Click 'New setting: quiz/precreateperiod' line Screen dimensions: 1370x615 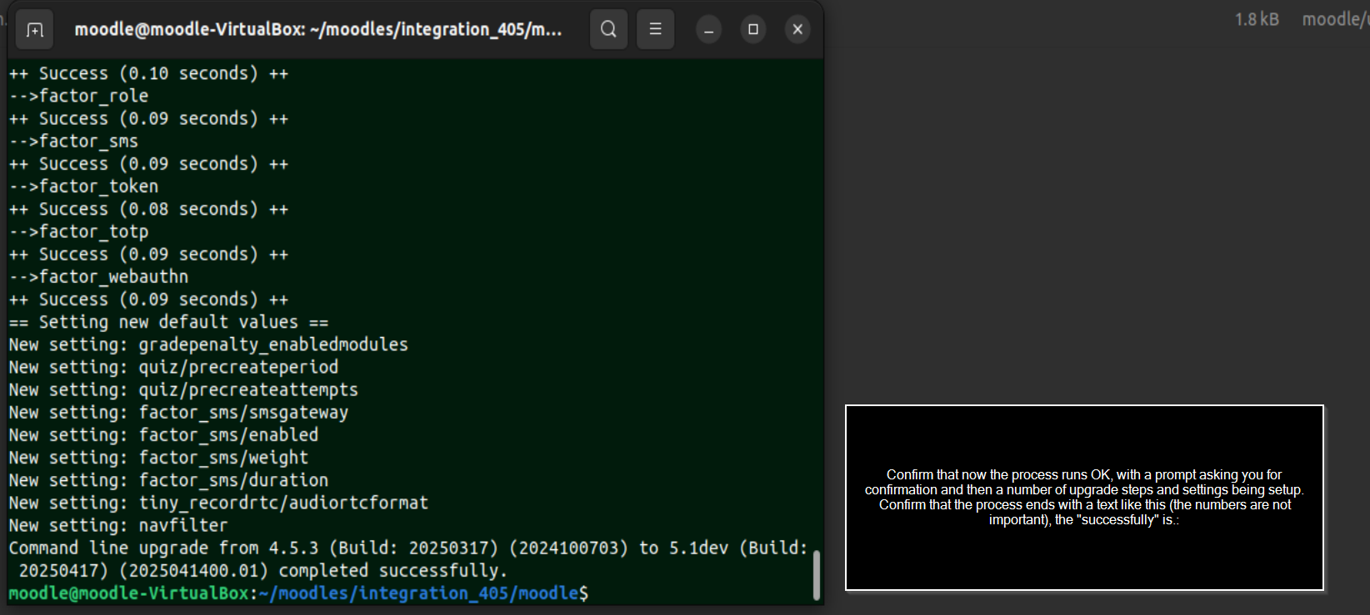[x=173, y=367]
